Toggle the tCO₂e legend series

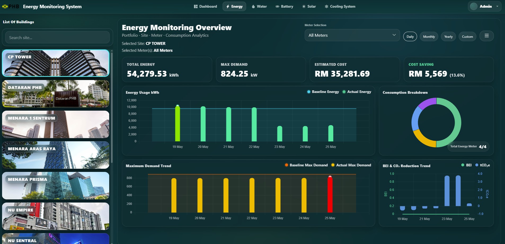pyautogui.click(x=482, y=165)
